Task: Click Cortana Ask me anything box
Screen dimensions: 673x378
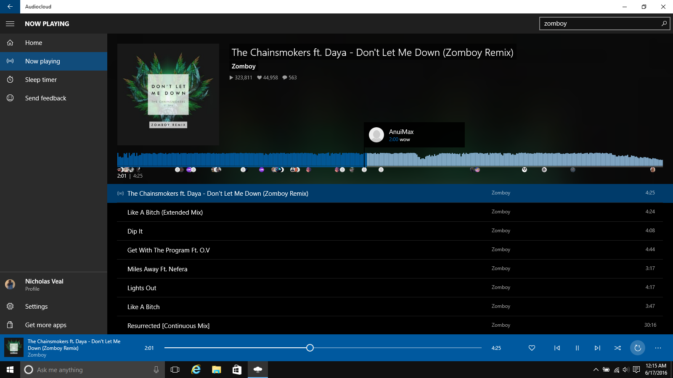Action: click(x=93, y=370)
